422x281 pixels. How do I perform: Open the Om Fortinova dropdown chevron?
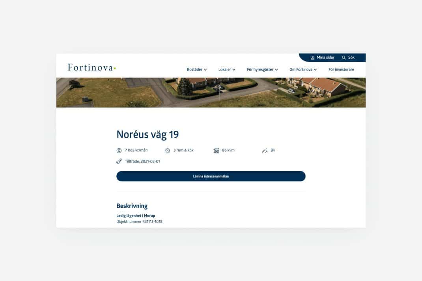(315, 70)
